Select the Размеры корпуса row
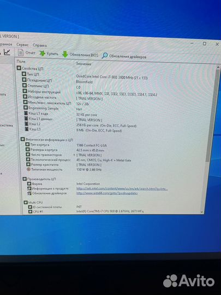221x295 pixels. [x=41, y=150]
